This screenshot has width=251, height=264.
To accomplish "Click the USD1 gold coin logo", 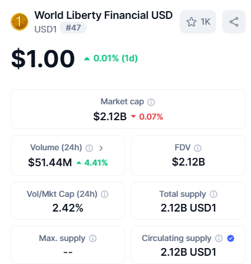I will (19, 22).
